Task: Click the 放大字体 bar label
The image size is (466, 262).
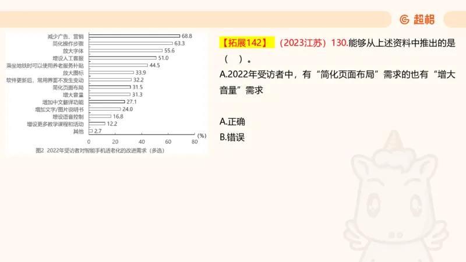Action: click(73, 51)
